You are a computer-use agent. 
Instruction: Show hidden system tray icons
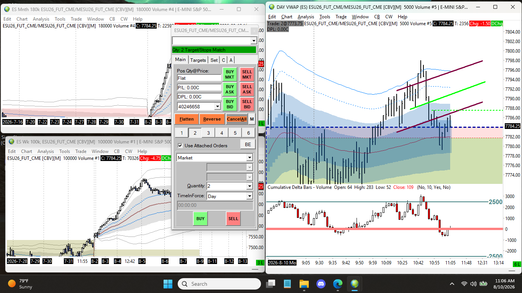coord(452,284)
